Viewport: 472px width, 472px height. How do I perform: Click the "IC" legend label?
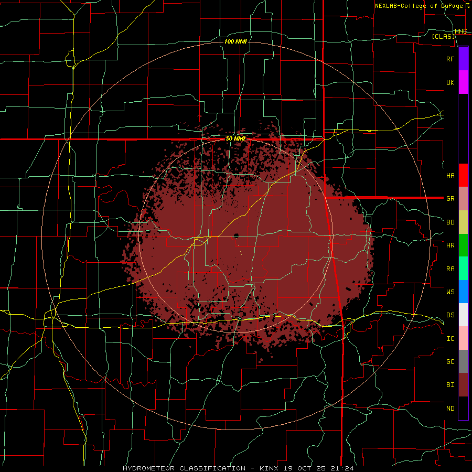[450, 339]
